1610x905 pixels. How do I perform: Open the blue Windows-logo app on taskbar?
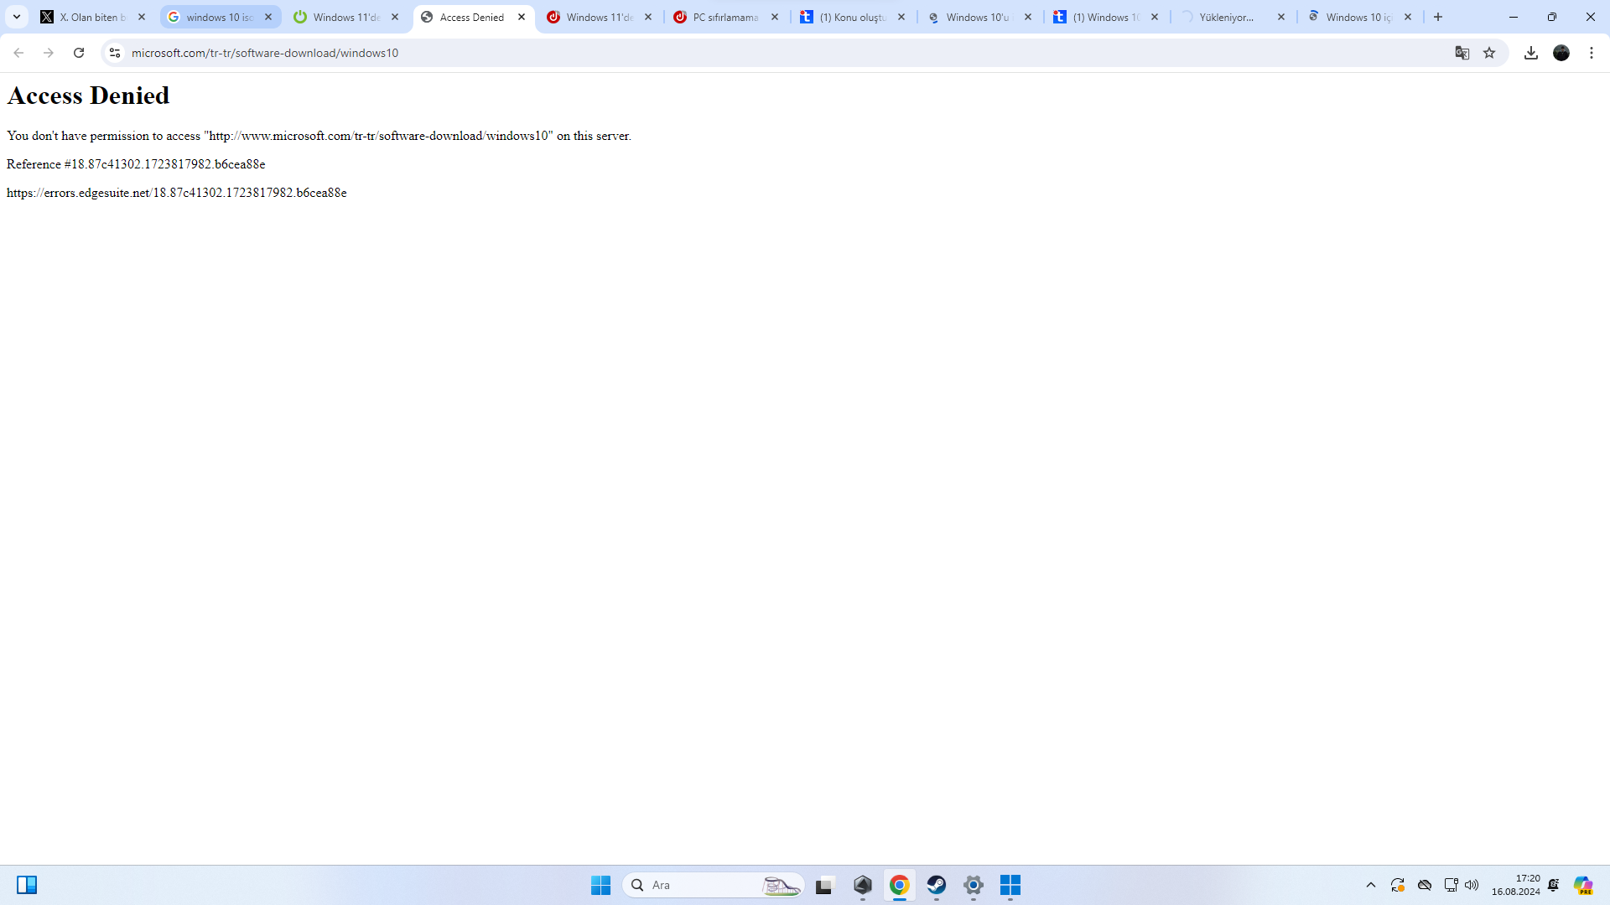(1010, 885)
